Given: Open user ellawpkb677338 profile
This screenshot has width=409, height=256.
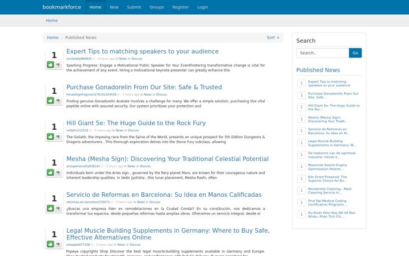Looking at the screenshot, I should [x=78, y=245].
